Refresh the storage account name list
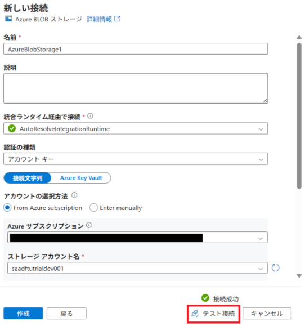305x326 pixels. click(x=276, y=268)
